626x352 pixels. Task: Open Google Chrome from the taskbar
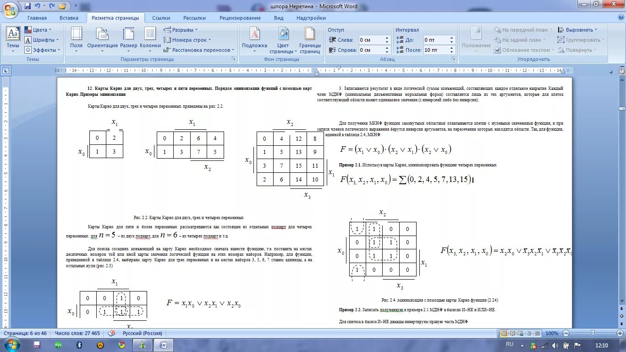[121, 345]
